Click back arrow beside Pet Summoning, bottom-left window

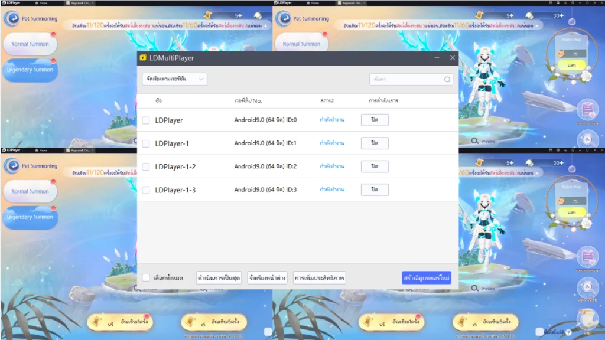coord(12,166)
